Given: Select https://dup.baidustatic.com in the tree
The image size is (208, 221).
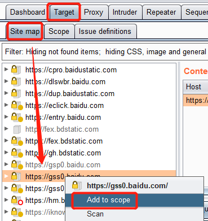Looking at the screenshot, I should tap(70, 94).
